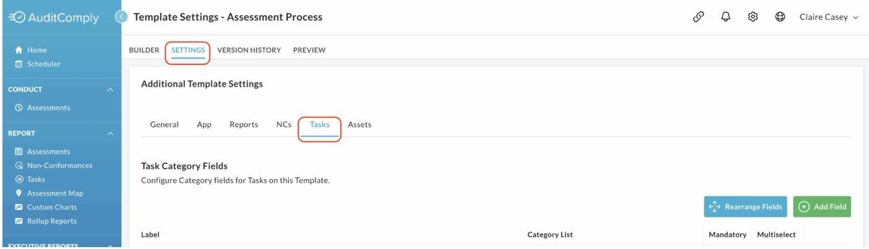The width and height of the screenshot is (869, 249).
Task: Go to Assessment Map in sidebar
Action: (x=49, y=193)
